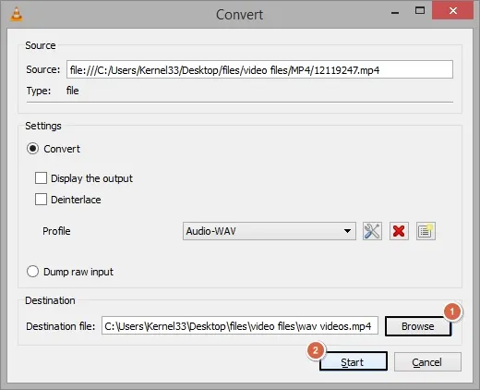Click the VLC cone icon in the title bar

click(x=17, y=14)
